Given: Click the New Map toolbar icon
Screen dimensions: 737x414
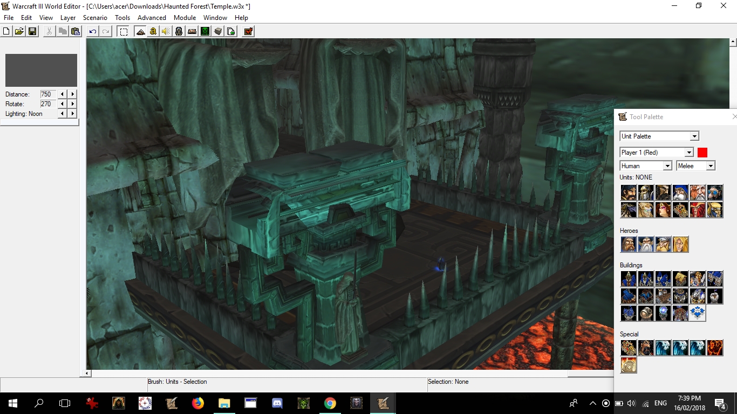Looking at the screenshot, I should point(6,31).
